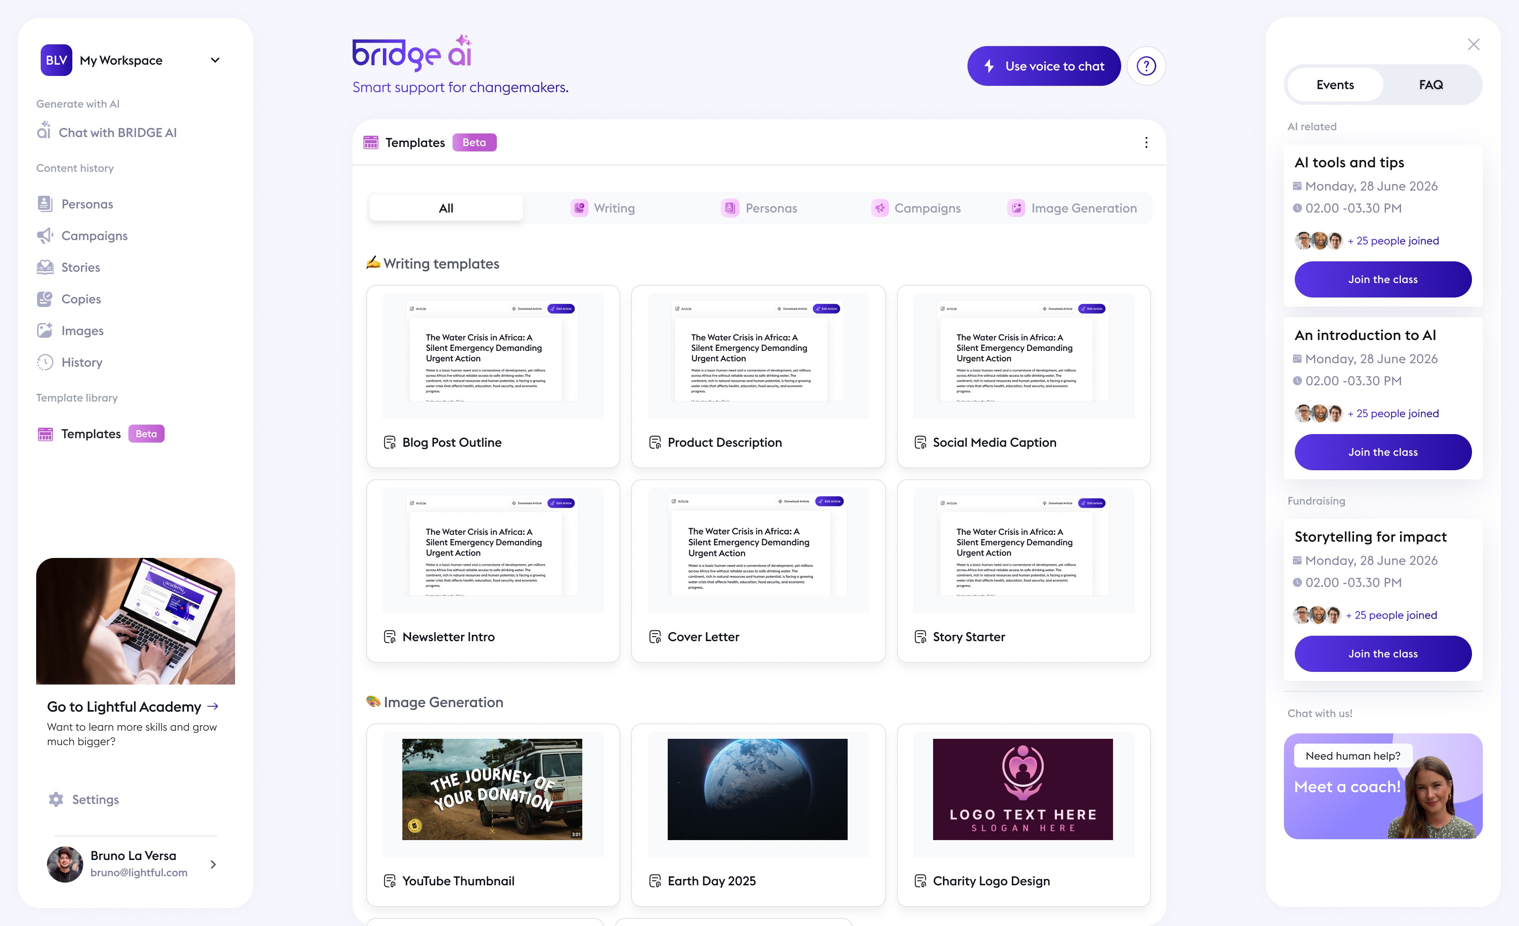Viewport: 1519px width, 926px height.
Task: Open the Stories sidebar item
Action: point(80,268)
